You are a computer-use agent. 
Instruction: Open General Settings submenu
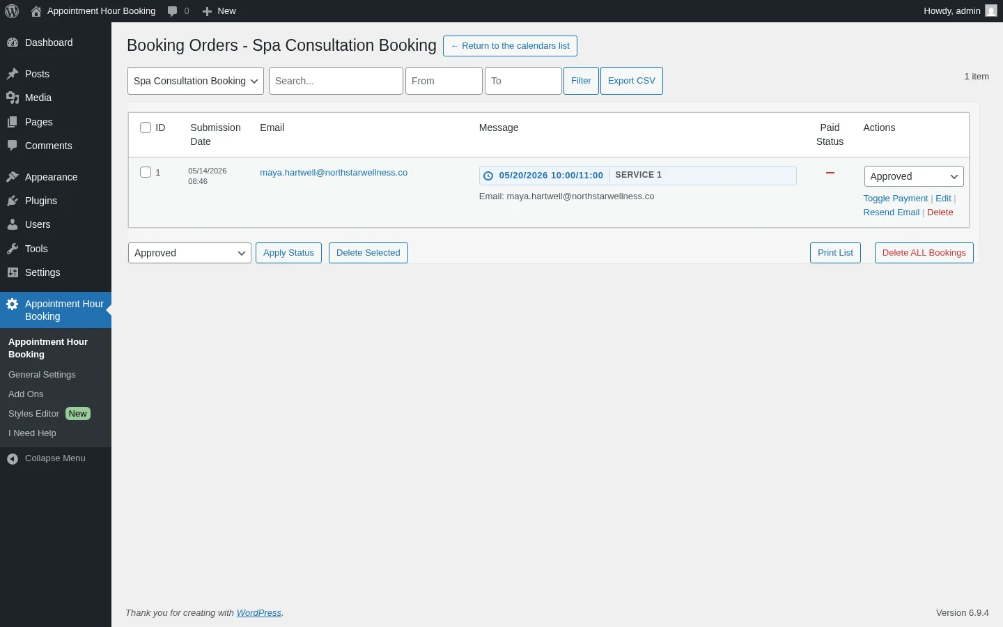42,375
